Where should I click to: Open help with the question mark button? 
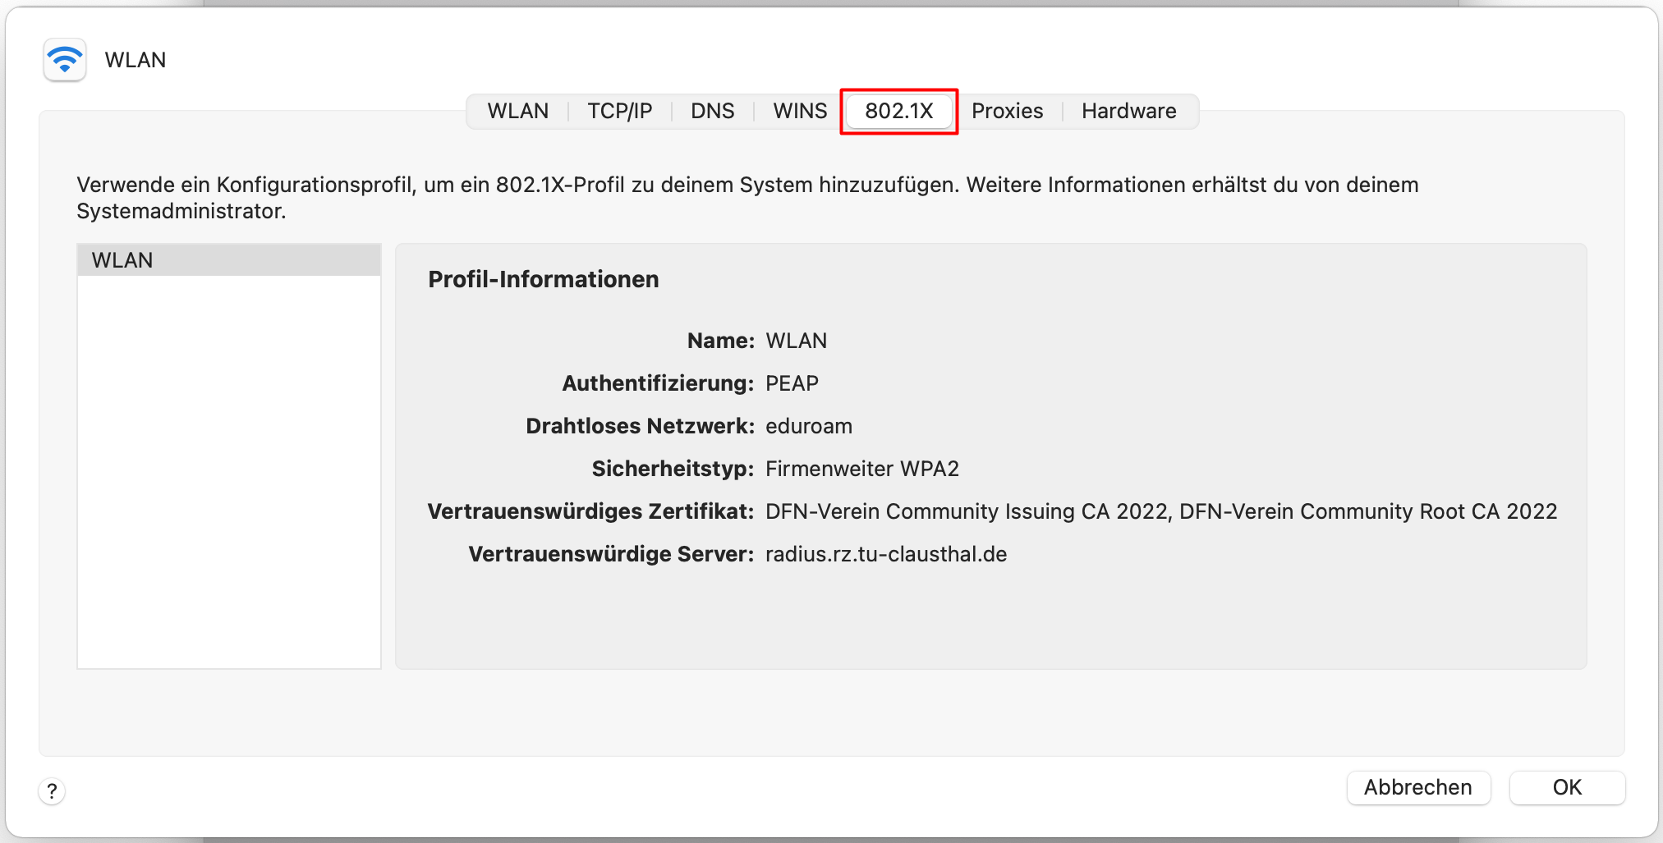coord(52,790)
